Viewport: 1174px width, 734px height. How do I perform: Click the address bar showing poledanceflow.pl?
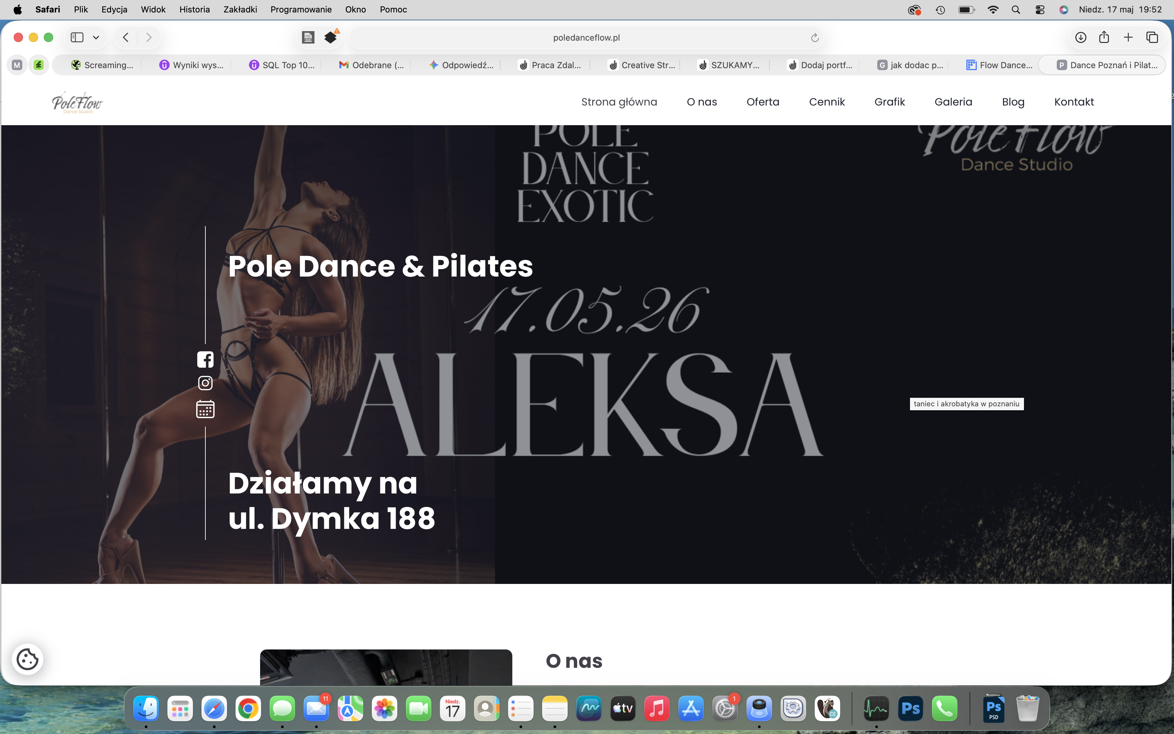tap(586, 37)
